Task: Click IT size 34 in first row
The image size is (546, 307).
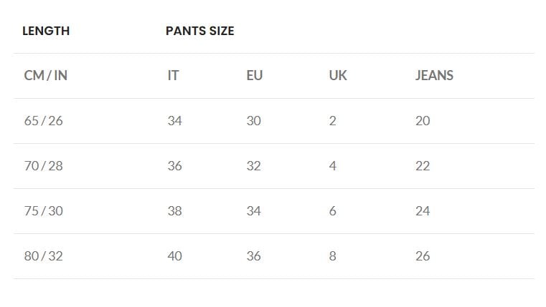Action: point(175,121)
